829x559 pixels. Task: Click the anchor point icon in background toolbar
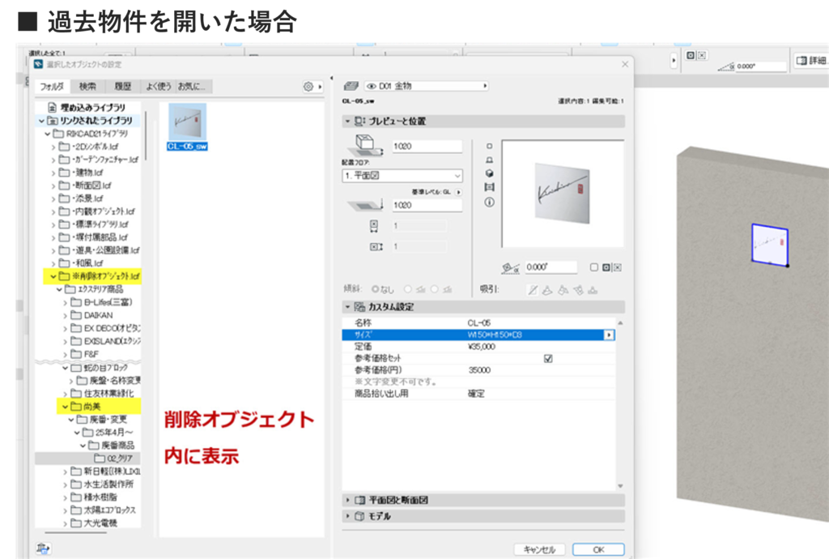[x=691, y=56]
